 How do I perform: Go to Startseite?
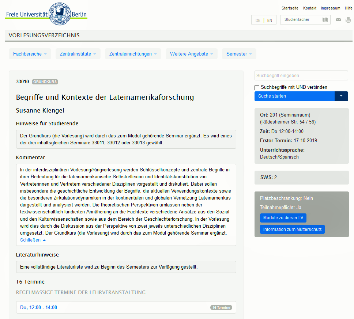click(x=290, y=8)
